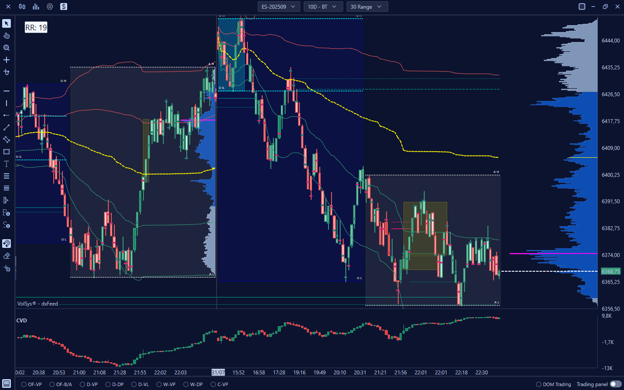Click the RR: 19 label box
The image size is (624, 390).
[36, 28]
